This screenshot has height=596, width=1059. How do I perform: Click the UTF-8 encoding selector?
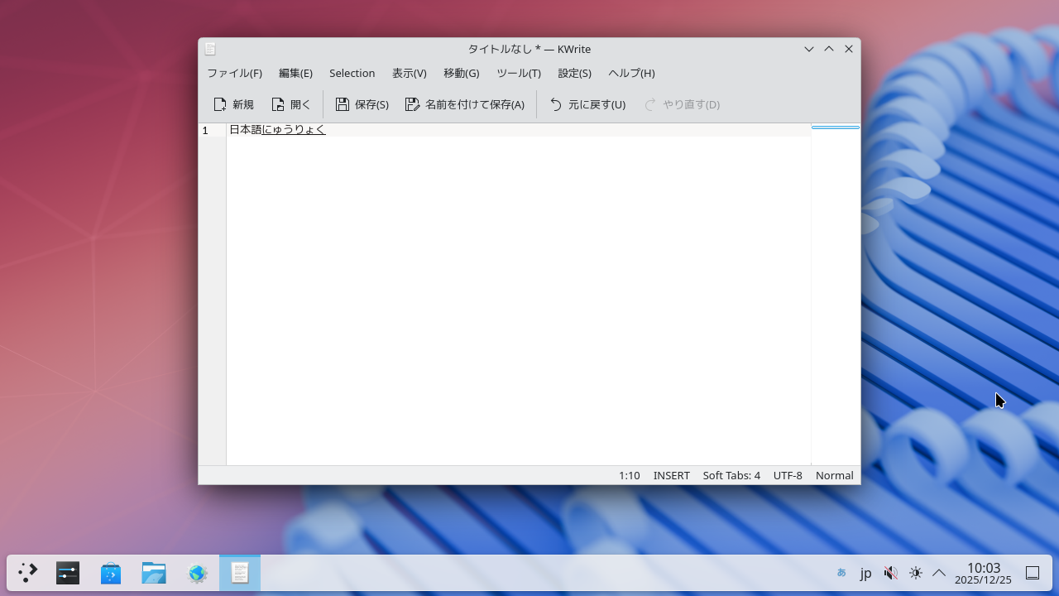788,475
